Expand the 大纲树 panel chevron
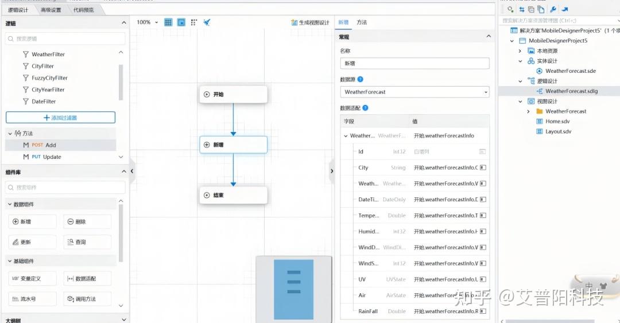Viewport: 620px width, 323px height. (x=124, y=320)
